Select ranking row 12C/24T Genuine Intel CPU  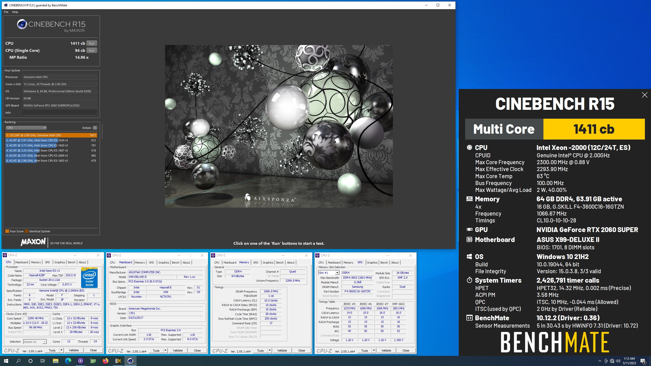pyautogui.click(x=51, y=135)
